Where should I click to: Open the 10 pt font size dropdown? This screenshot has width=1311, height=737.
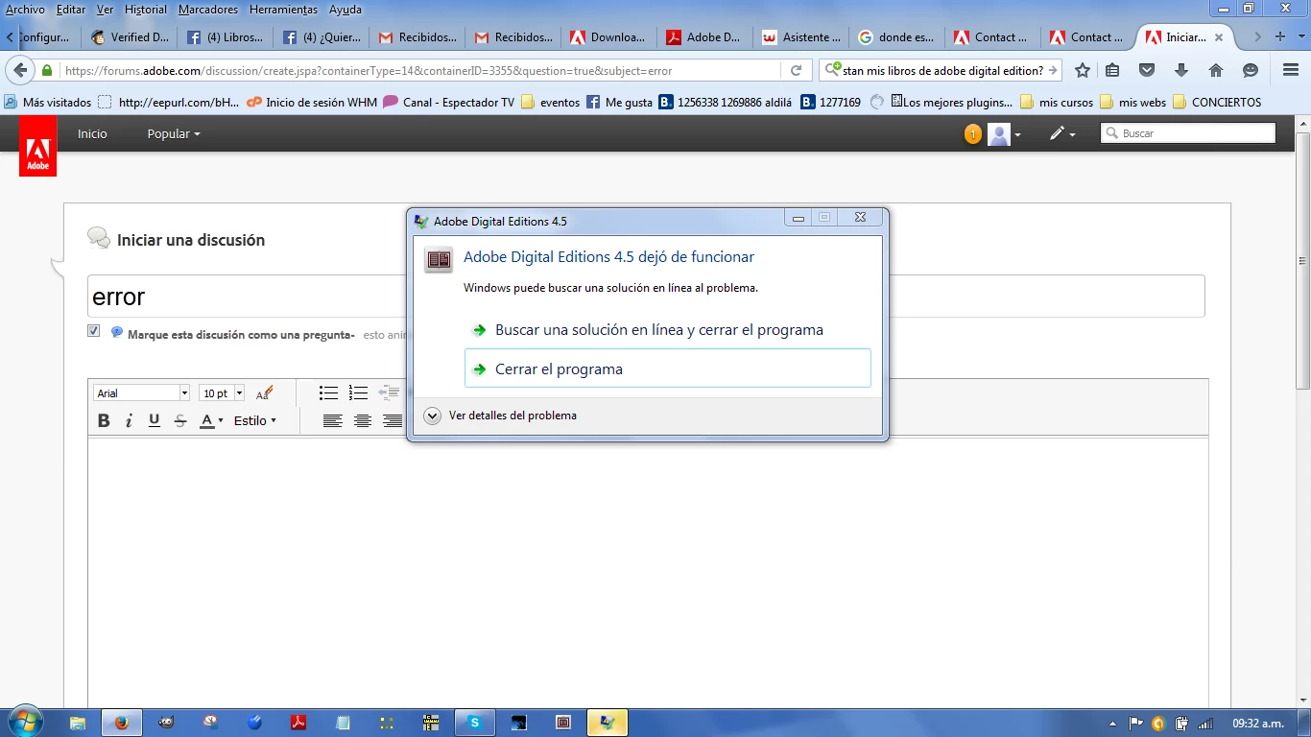(222, 393)
